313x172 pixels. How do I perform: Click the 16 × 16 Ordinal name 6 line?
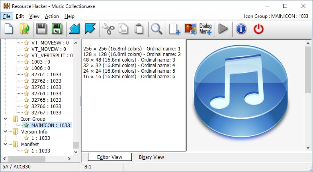[x=129, y=76]
